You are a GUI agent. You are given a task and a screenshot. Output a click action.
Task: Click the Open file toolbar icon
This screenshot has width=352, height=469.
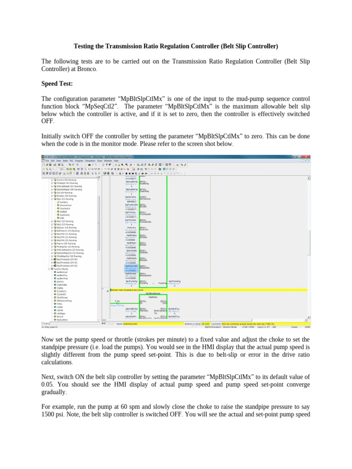click(47, 164)
